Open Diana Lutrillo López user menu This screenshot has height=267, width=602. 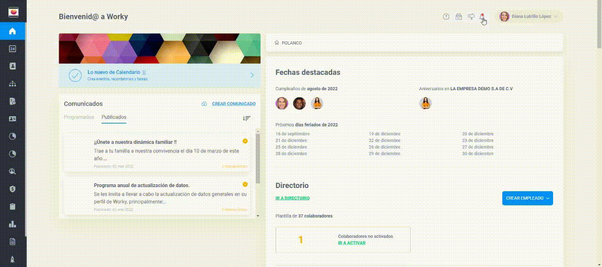(529, 16)
